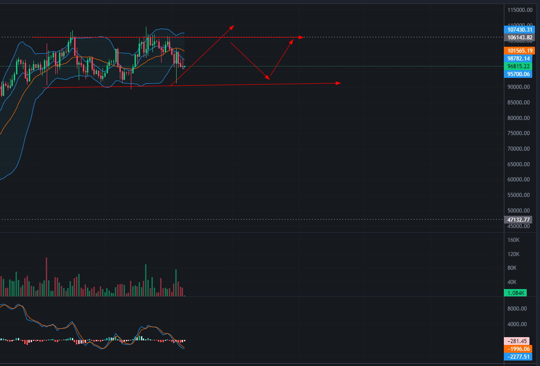Click the orange 101565.19 price label
Viewport: 540px width, 366px height.
tap(519, 51)
